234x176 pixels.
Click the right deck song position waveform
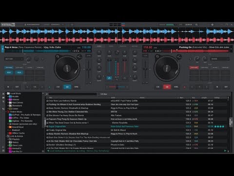coord(196,51)
